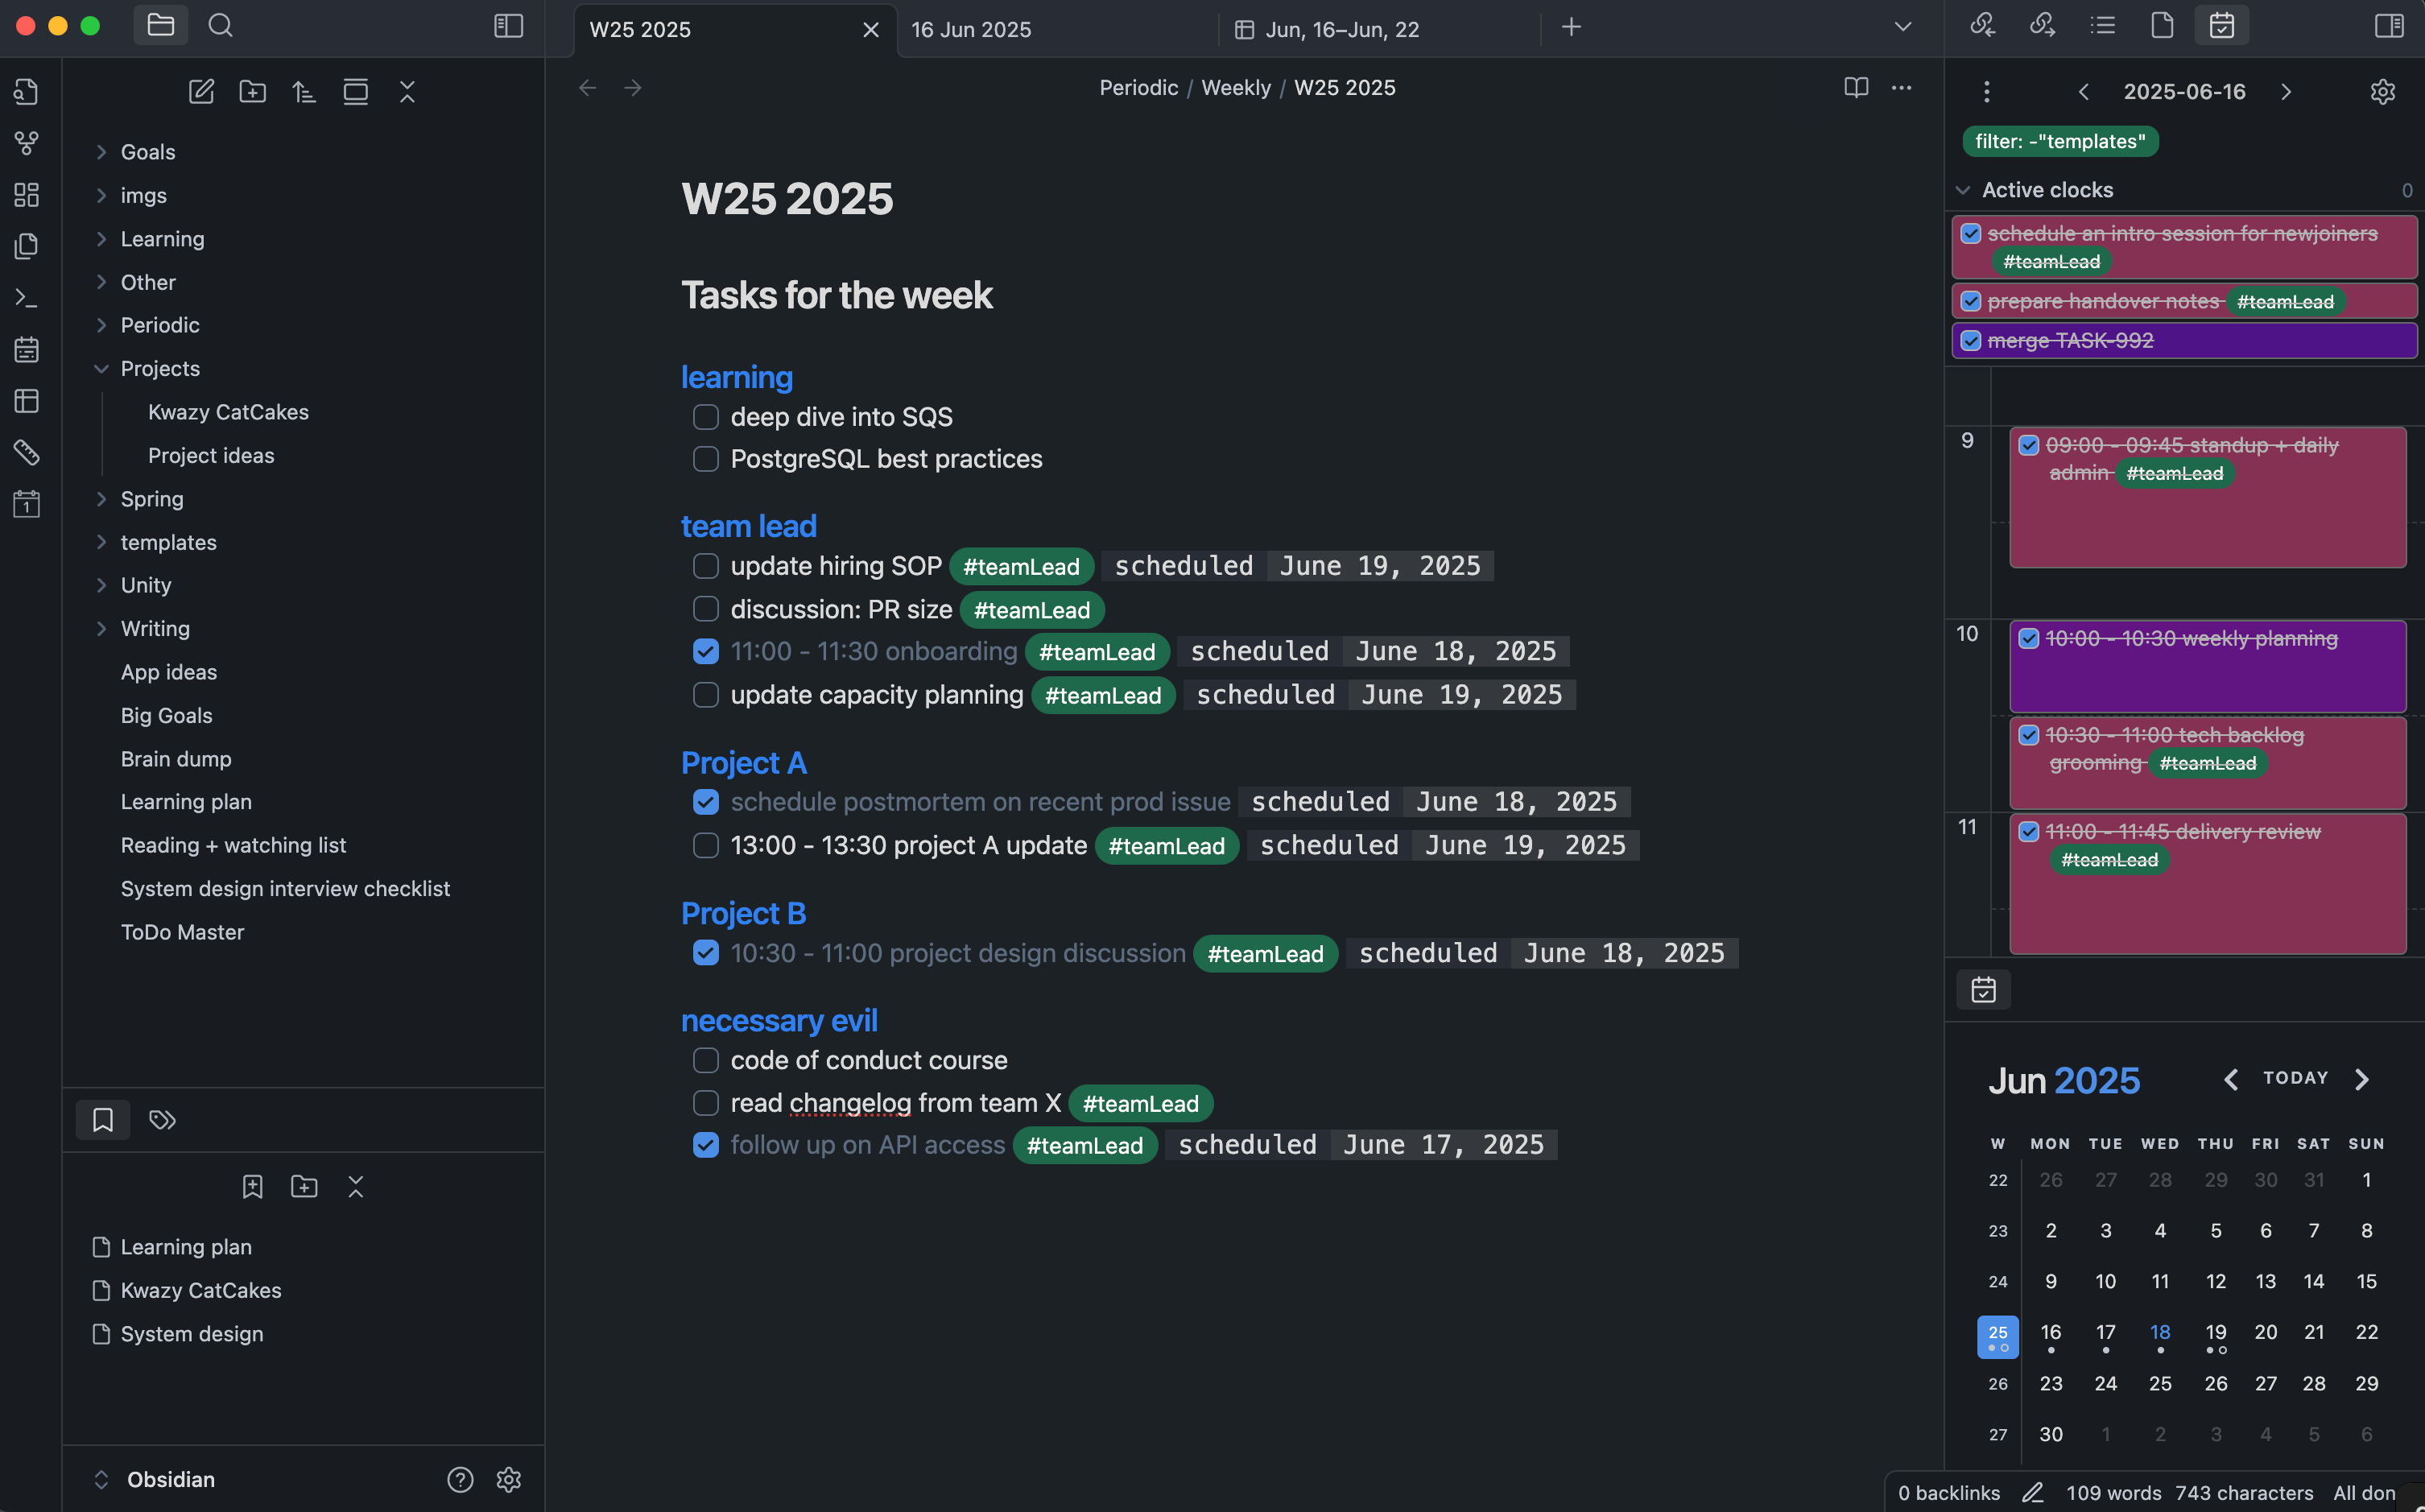
Task: Collapse all folders icon in explorer
Action: pyautogui.click(x=407, y=92)
